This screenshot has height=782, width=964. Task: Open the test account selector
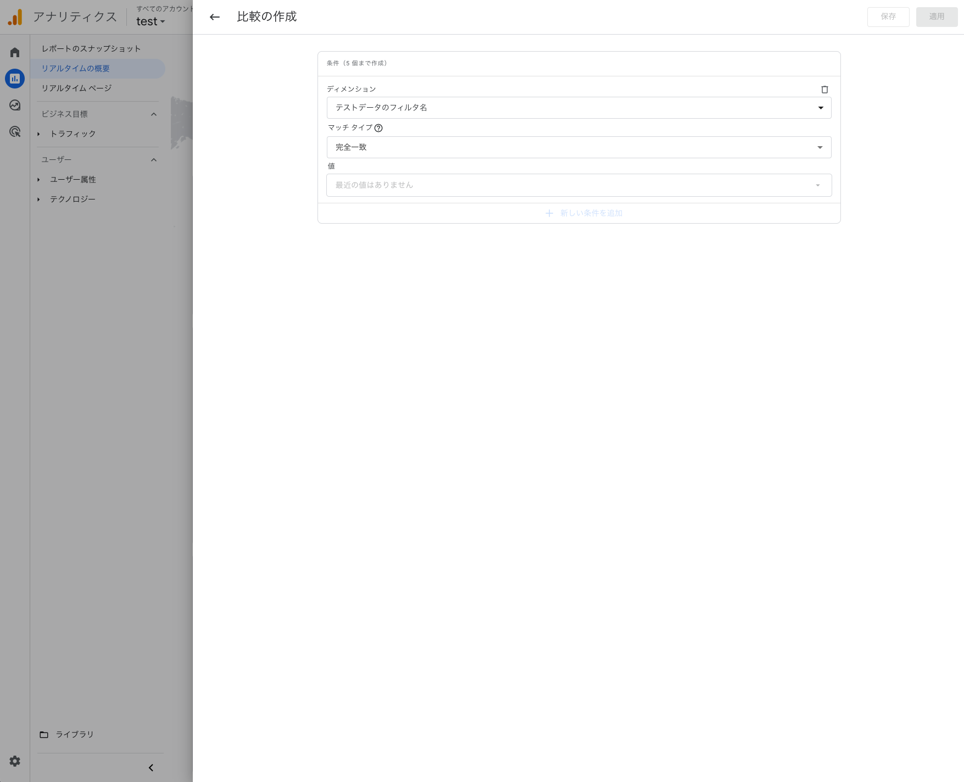149,21
